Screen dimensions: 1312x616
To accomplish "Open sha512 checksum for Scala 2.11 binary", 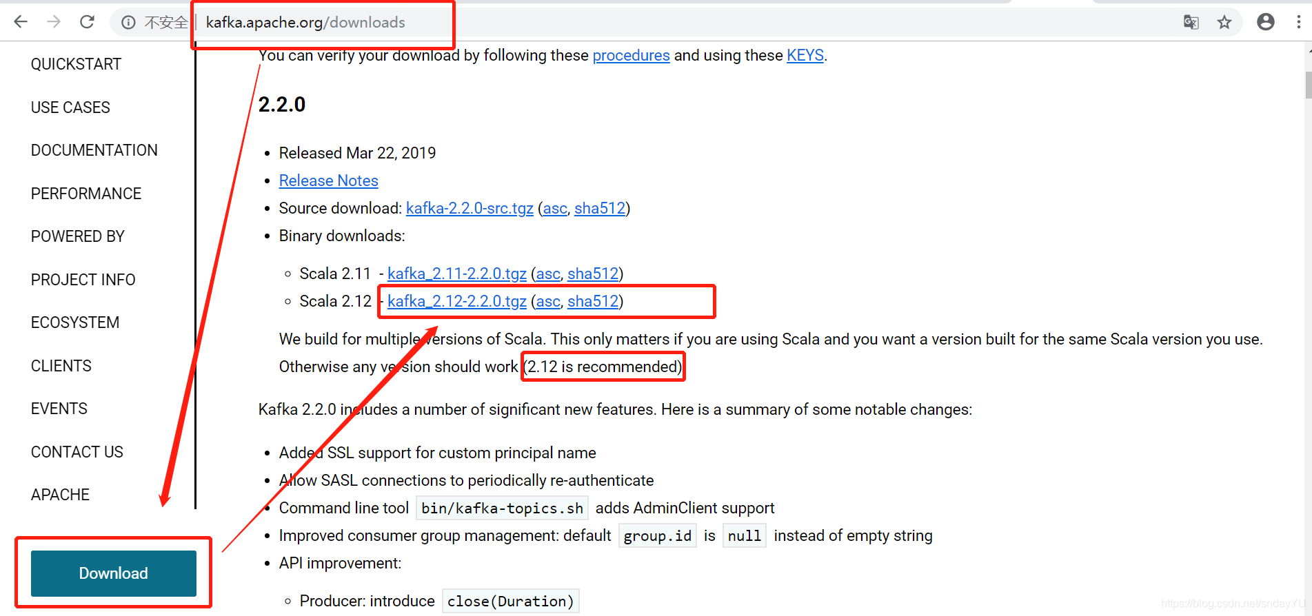I will (593, 274).
